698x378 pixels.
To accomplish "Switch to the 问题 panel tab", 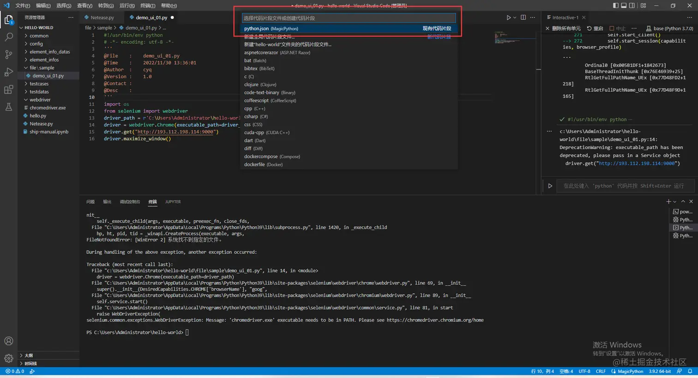I will [90, 202].
